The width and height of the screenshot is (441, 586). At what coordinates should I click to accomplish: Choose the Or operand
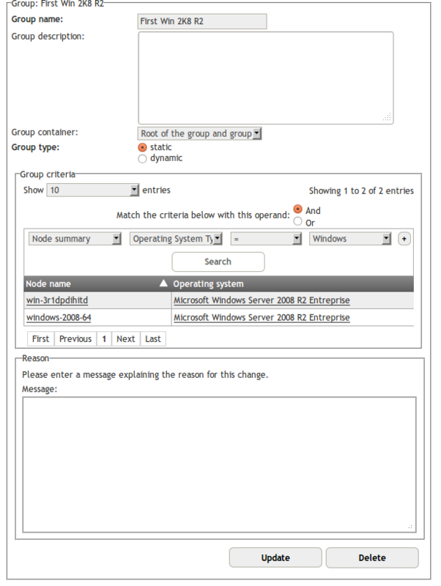(x=298, y=221)
